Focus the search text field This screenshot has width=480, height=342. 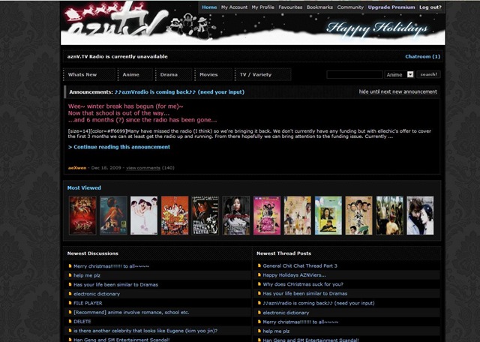[x=355, y=75]
